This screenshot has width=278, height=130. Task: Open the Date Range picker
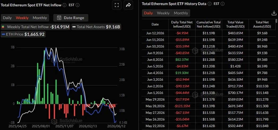tap(71, 18)
